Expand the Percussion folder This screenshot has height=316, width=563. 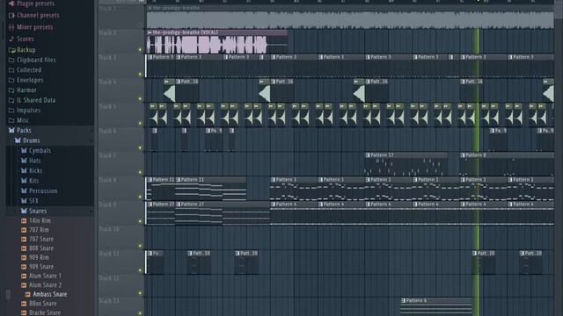click(x=24, y=190)
